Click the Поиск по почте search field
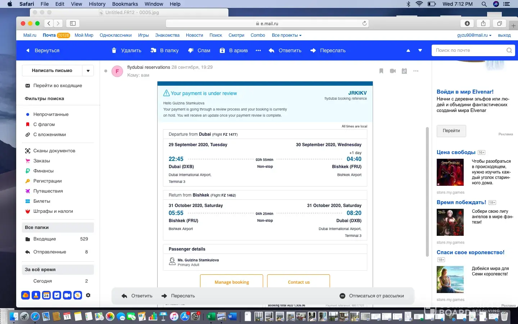The height and width of the screenshot is (324, 518). pyautogui.click(x=469, y=50)
